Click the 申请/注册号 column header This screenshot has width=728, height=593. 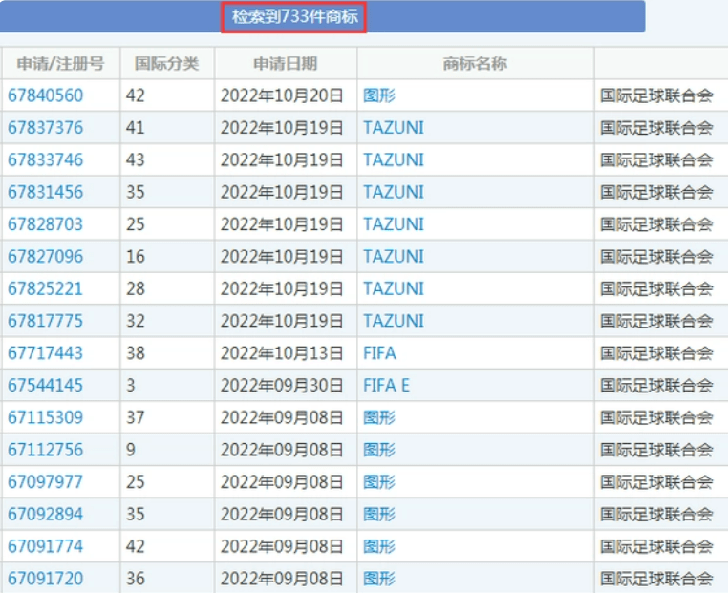tap(60, 64)
